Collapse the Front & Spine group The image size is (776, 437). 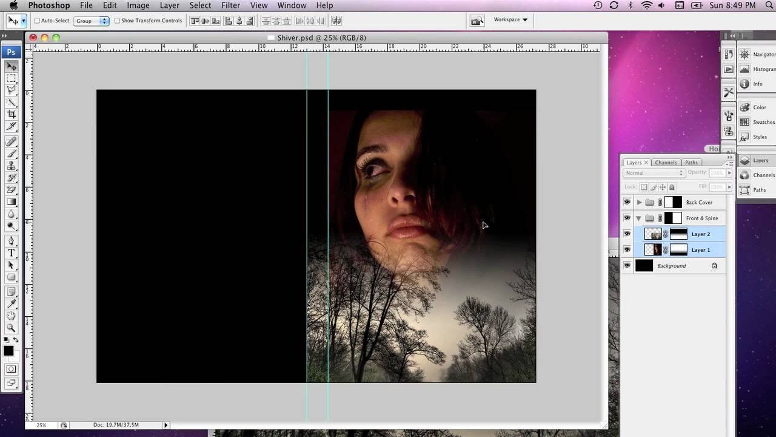(x=639, y=218)
